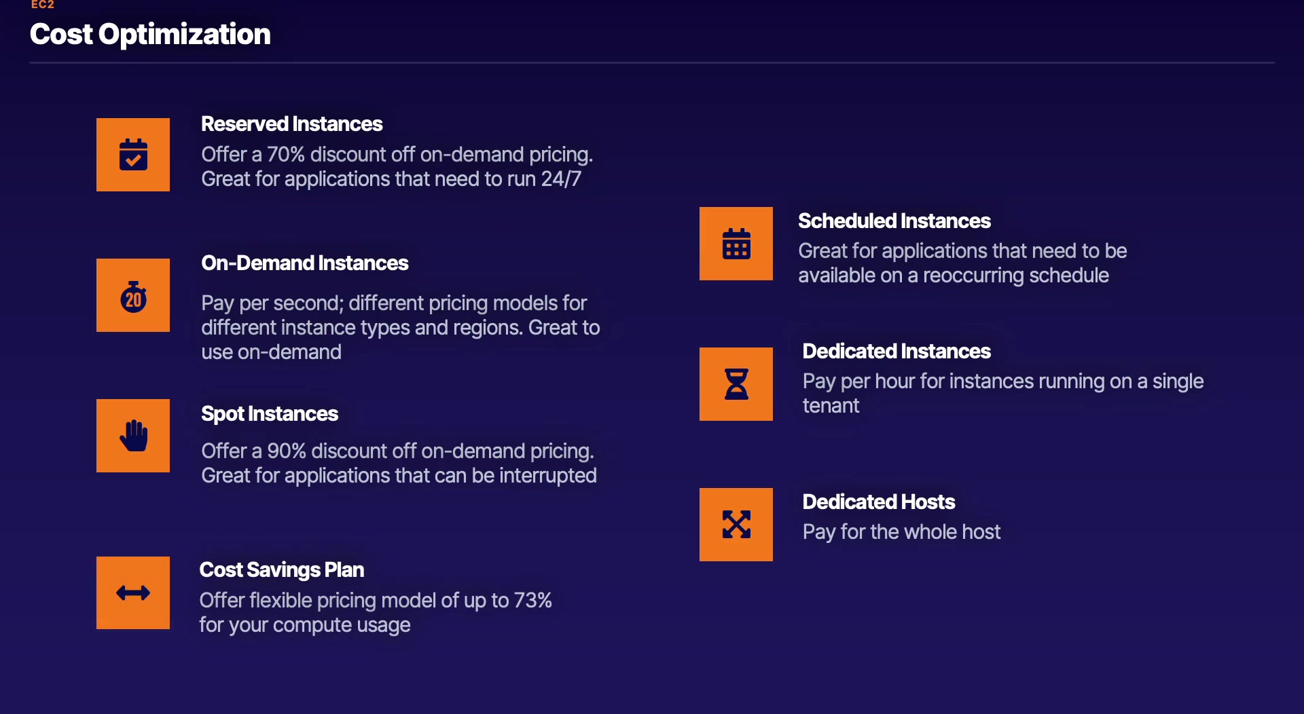The height and width of the screenshot is (714, 1304).
Task: Click the stopwatch icon for On-Demand Instances
Action: tap(133, 295)
